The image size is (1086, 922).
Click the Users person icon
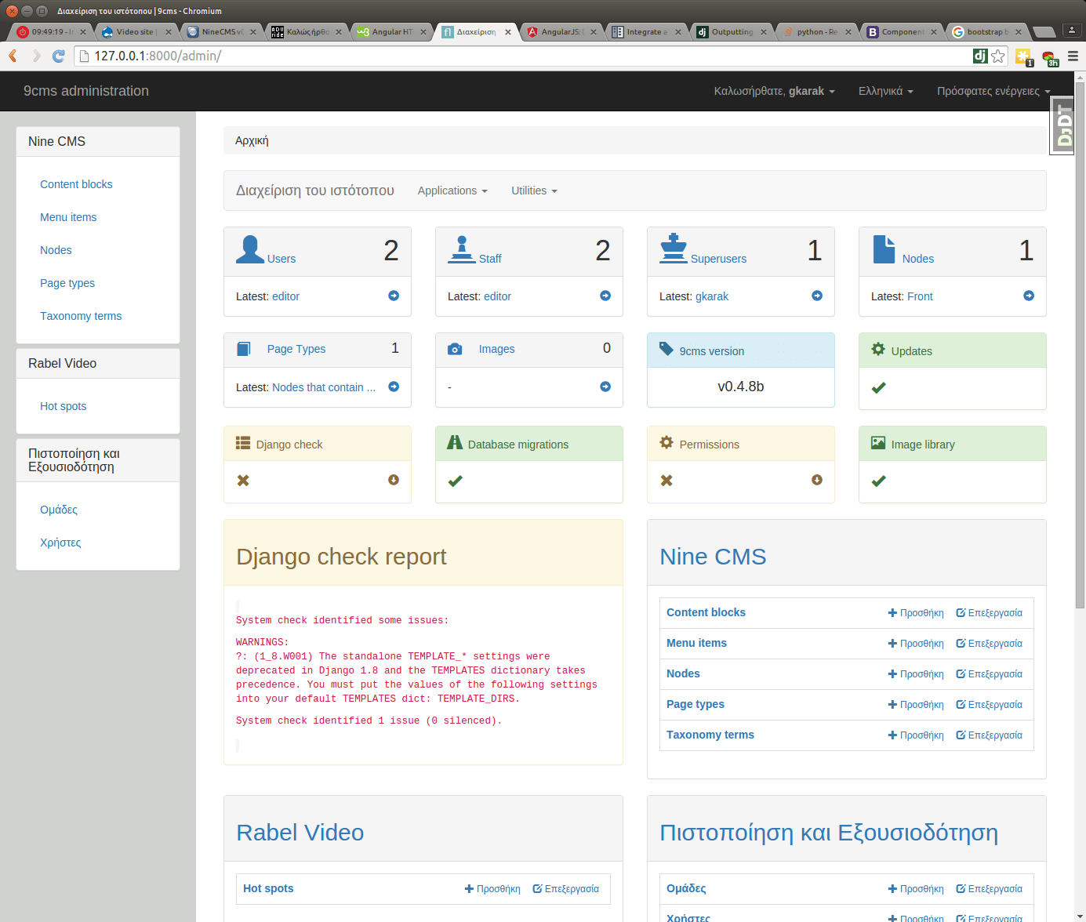(249, 249)
